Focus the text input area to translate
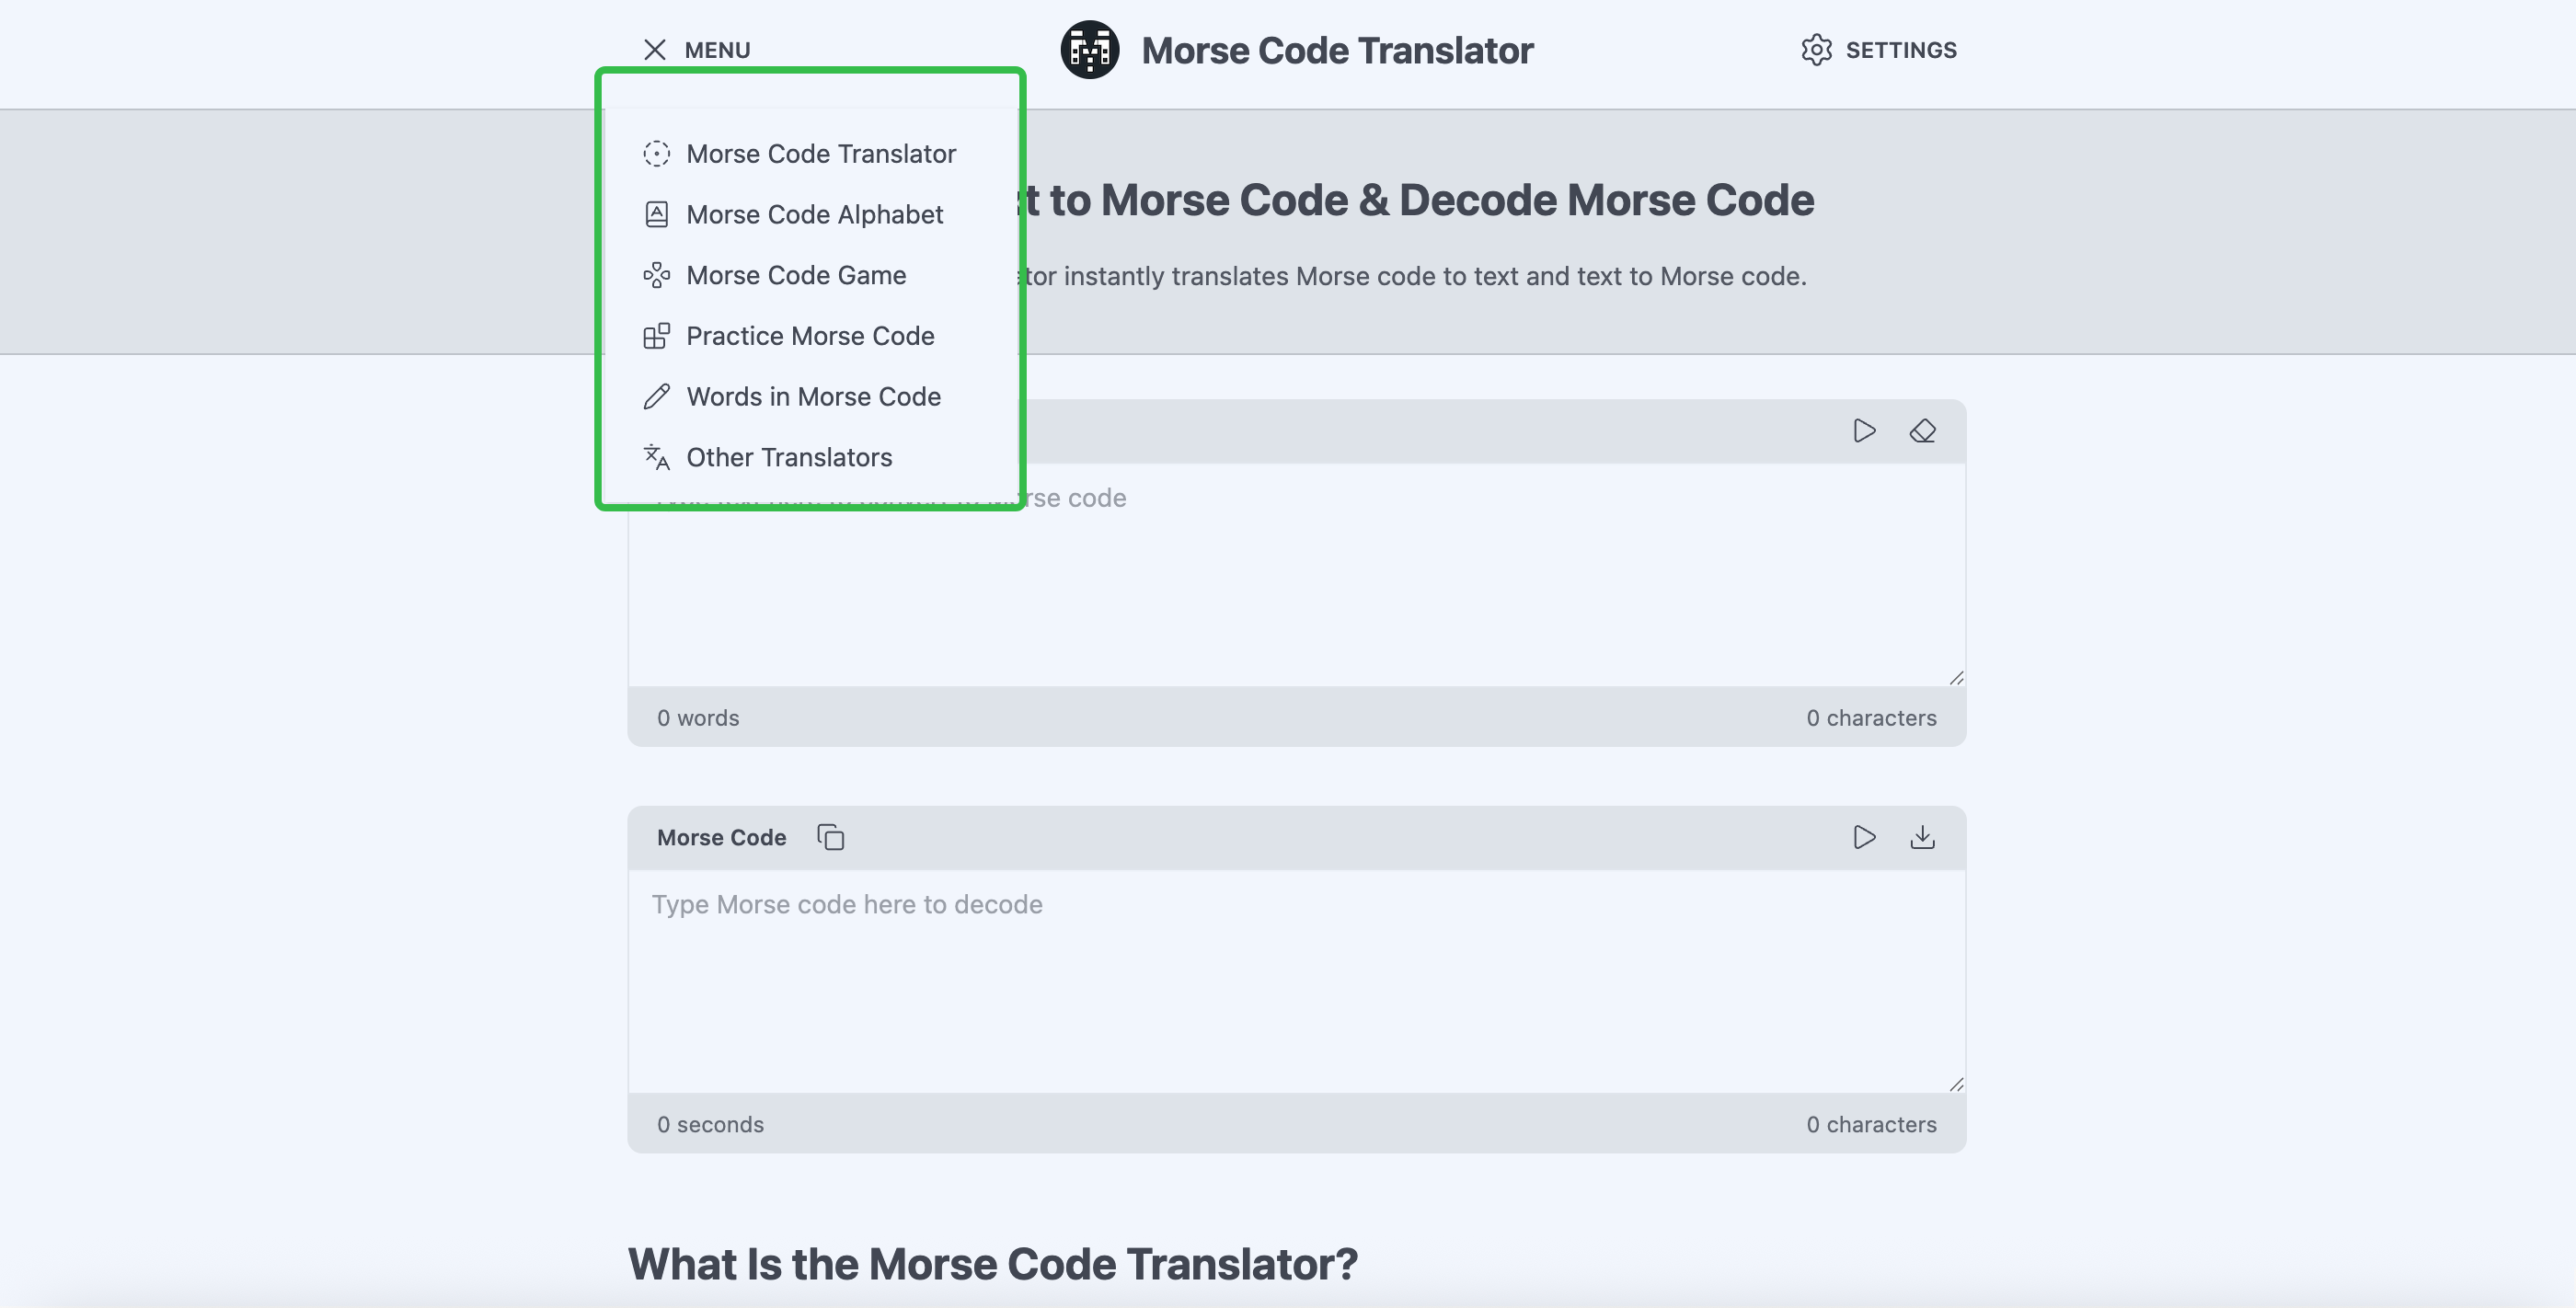This screenshot has height=1308, width=2576. (x=1297, y=574)
